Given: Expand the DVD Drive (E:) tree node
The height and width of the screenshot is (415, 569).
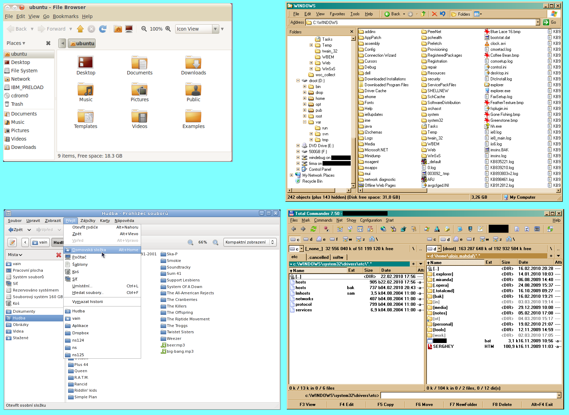Looking at the screenshot, I should coord(298,146).
